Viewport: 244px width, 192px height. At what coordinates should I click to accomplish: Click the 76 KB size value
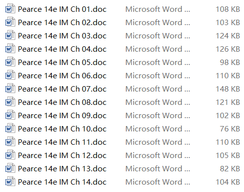(x=230, y=129)
